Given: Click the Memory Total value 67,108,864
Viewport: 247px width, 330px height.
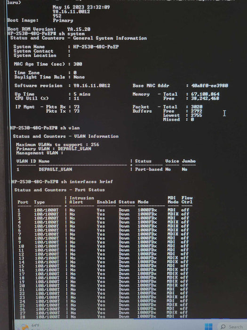Looking at the screenshot, I should 205,94.
